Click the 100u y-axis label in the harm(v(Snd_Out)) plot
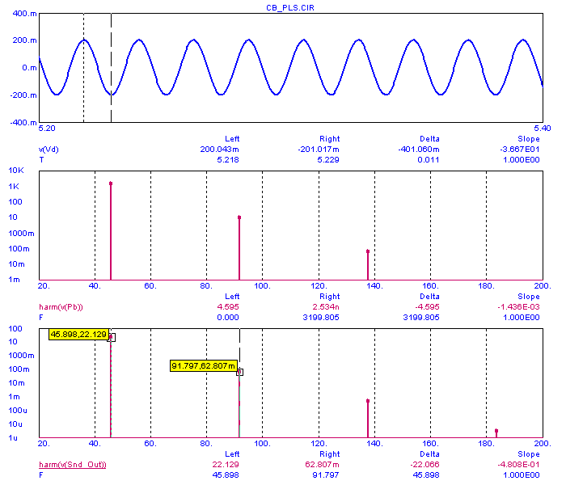Screen dimensions: 566x485 18,411
